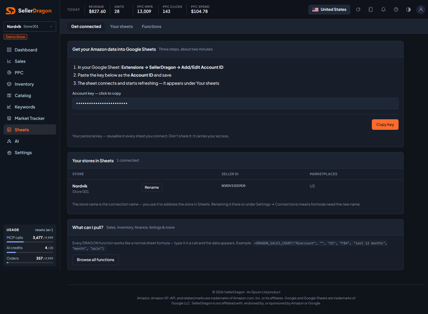Viewport: 428px width, 314px height.
Task: Switch to the Your sheets tab
Action: click(x=121, y=26)
